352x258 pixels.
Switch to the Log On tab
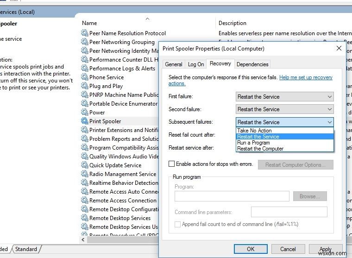tap(196, 64)
